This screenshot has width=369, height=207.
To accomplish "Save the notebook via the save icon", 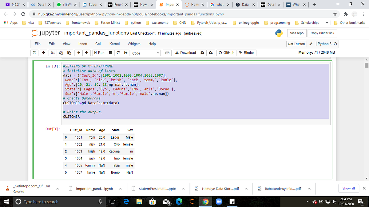I will point(34,52).
